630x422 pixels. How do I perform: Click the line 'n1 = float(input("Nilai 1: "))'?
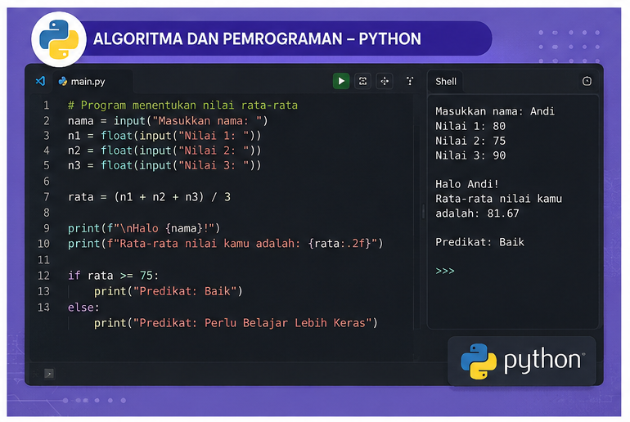[164, 136]
